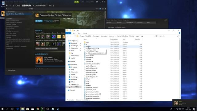Open the Task View taskbar icon

(x=12, y=109)
